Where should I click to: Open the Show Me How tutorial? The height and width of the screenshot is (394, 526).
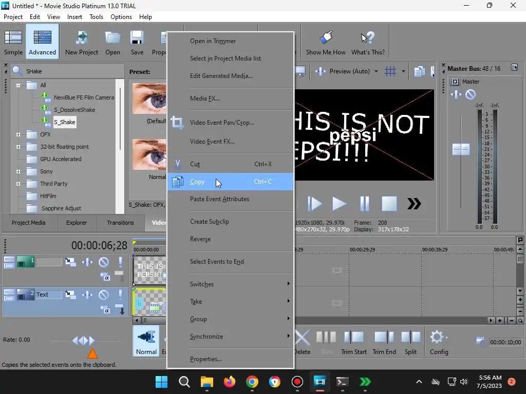[x=325, y=42]
